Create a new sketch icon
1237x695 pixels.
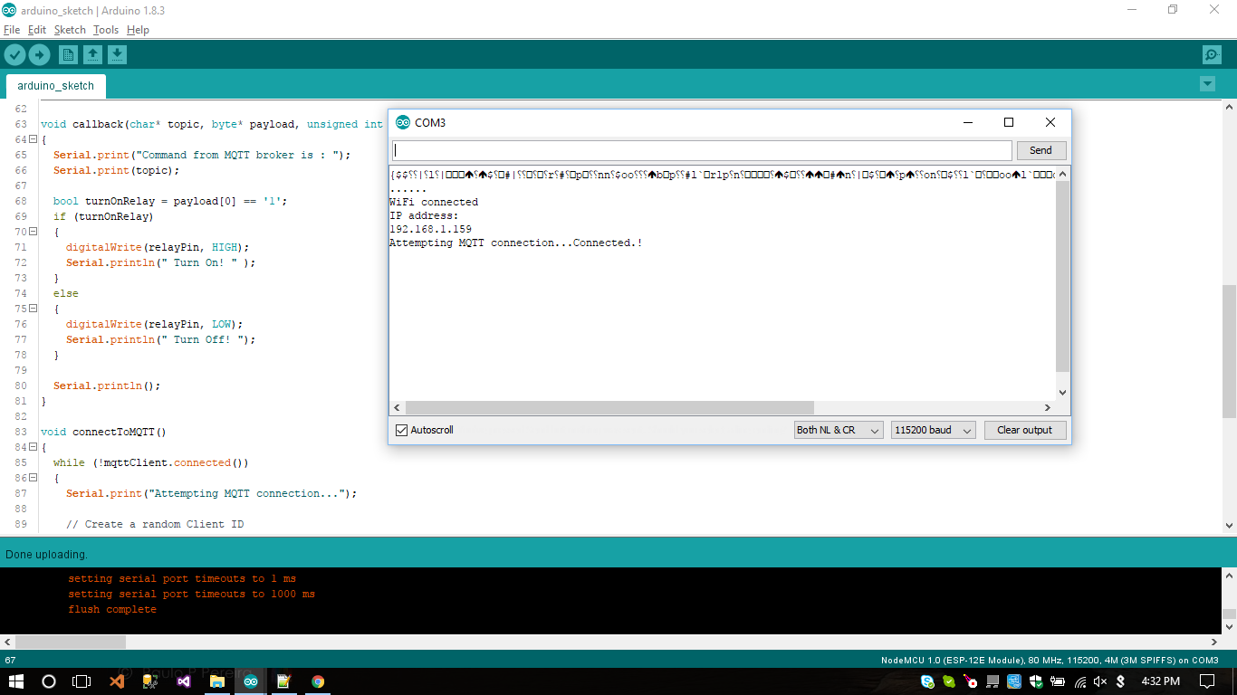[x=68, y=54]
